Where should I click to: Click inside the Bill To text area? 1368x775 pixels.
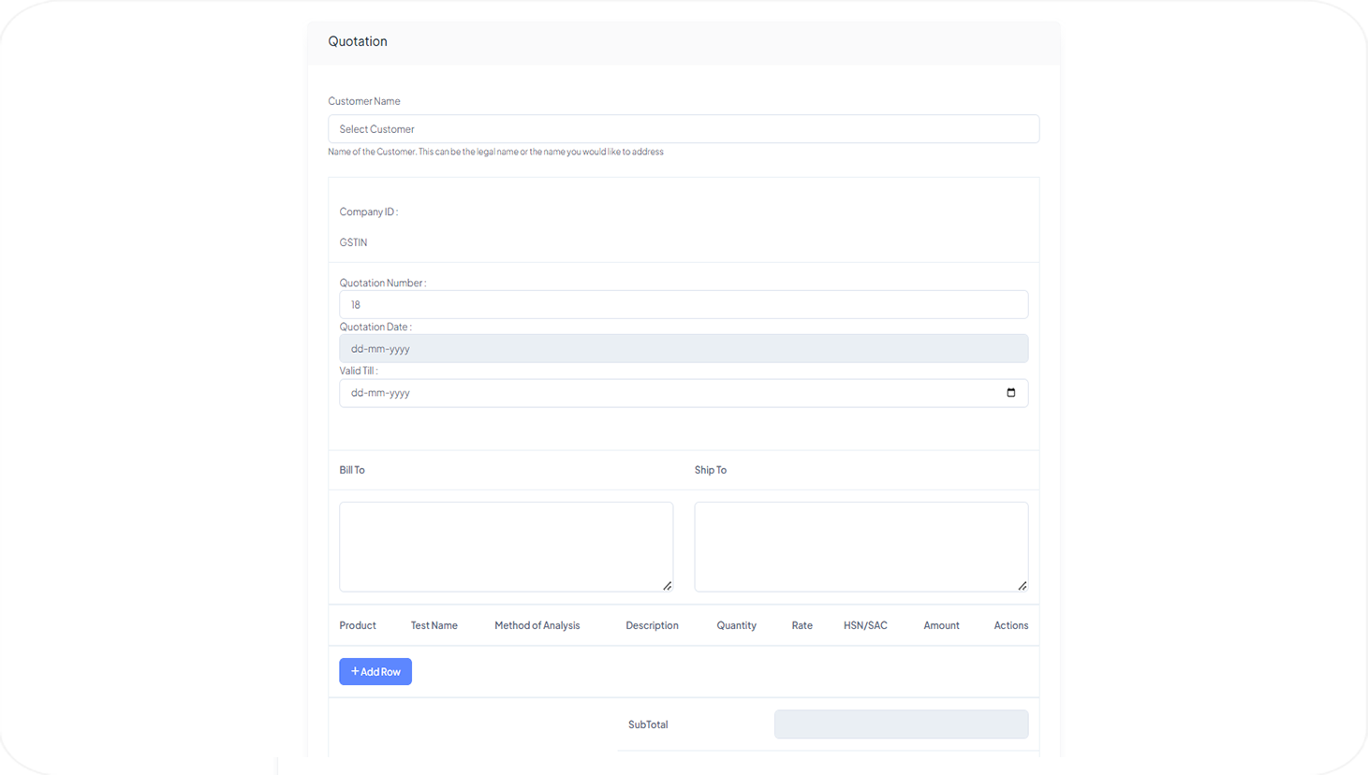(x=506, y=547)
